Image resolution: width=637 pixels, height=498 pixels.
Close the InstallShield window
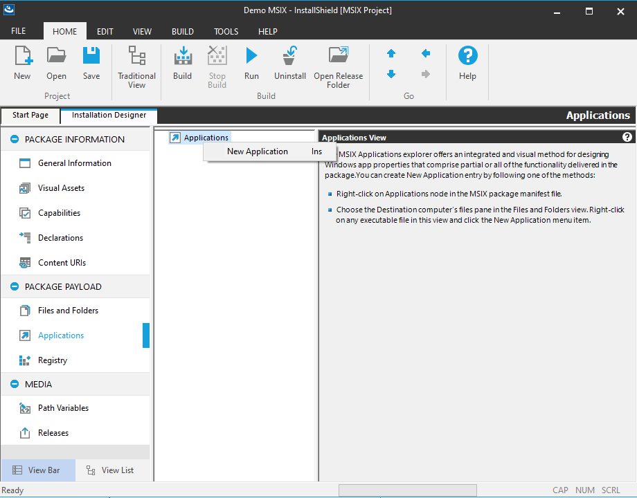(x=620, y=11)
